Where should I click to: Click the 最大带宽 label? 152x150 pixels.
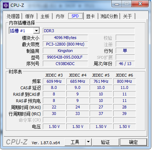[x=31, y=44]
